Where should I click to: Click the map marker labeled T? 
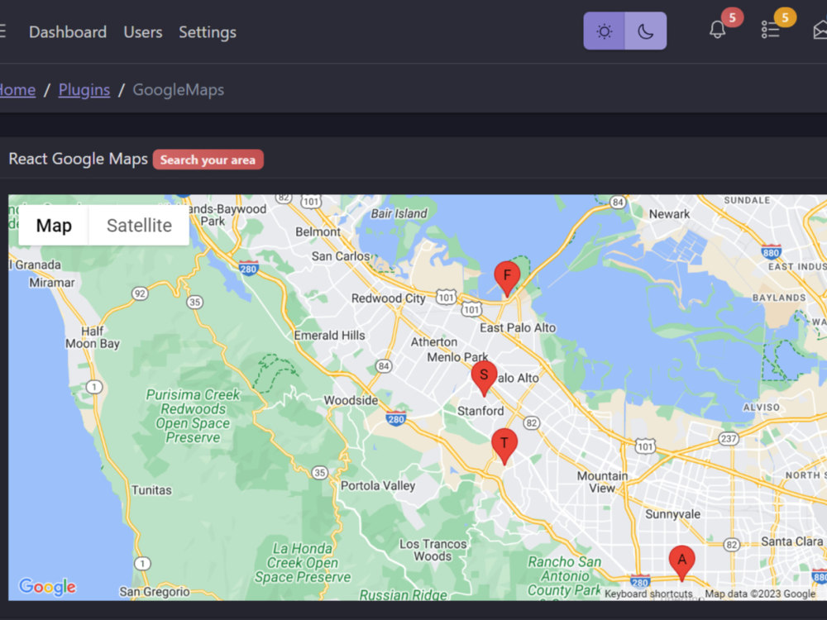tap(504, 446)
